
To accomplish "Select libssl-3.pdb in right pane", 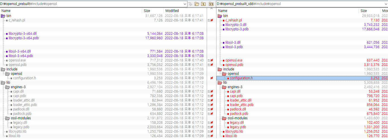I will (234, 47).
